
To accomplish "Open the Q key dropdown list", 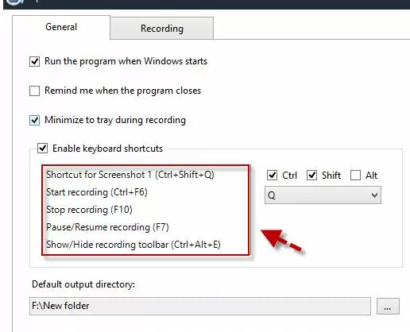I will [x=323, y=195].
